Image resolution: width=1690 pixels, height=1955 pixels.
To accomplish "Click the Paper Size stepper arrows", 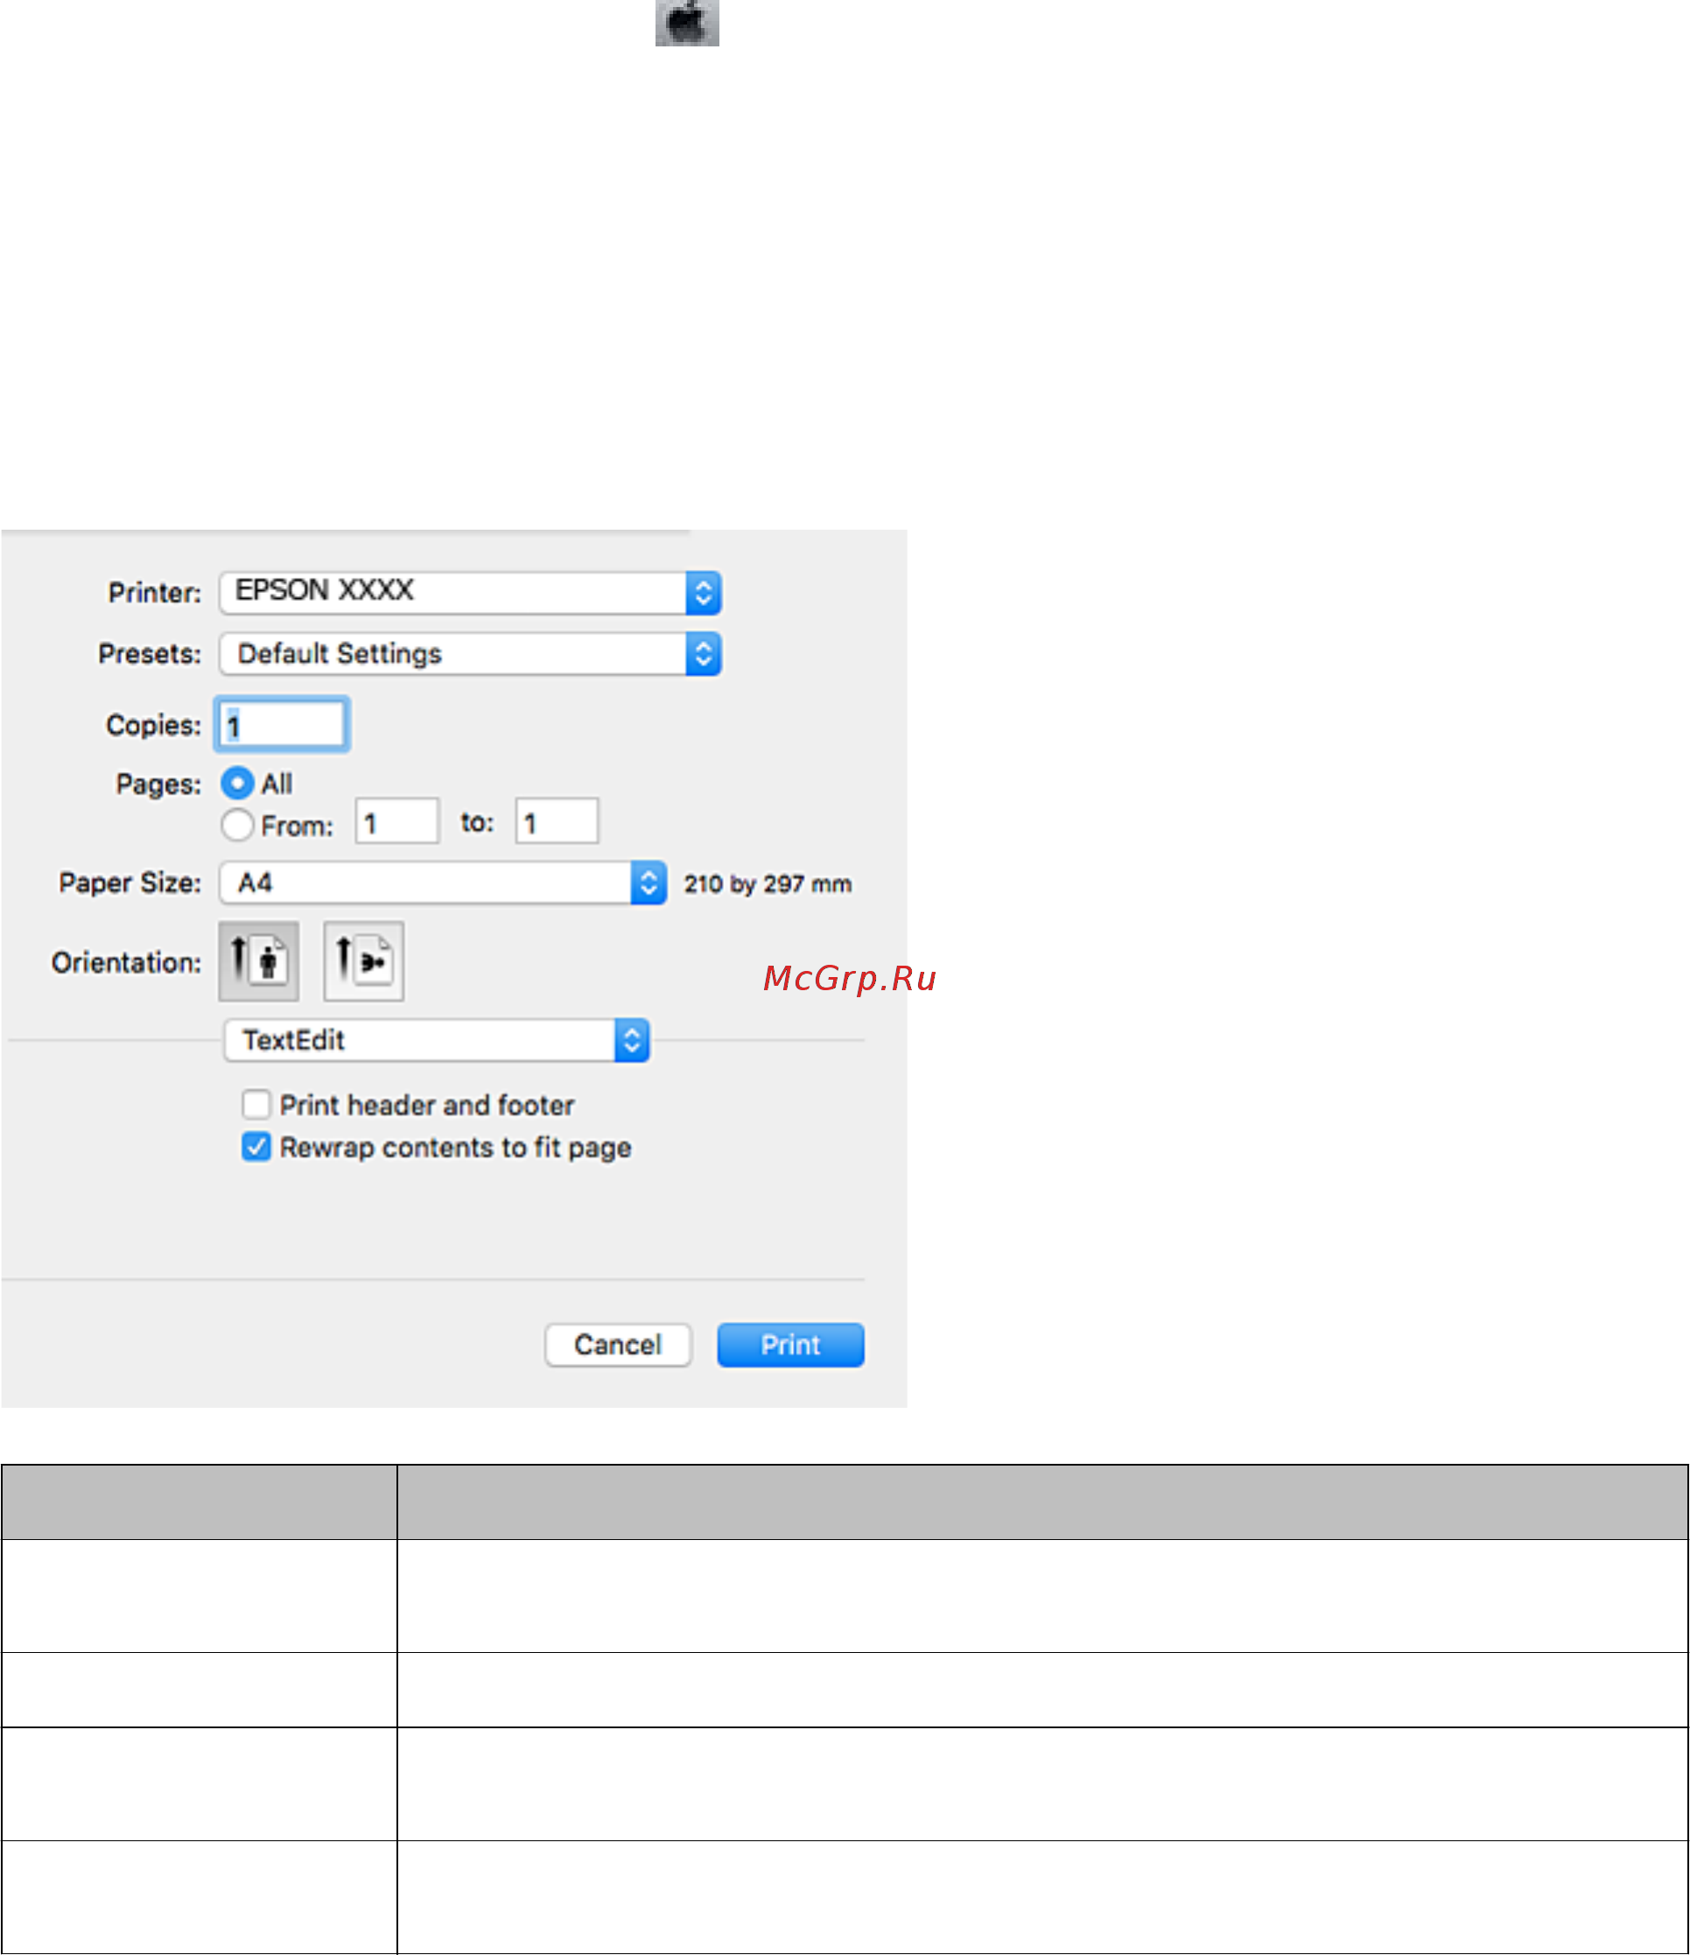I will pos(648,883).
